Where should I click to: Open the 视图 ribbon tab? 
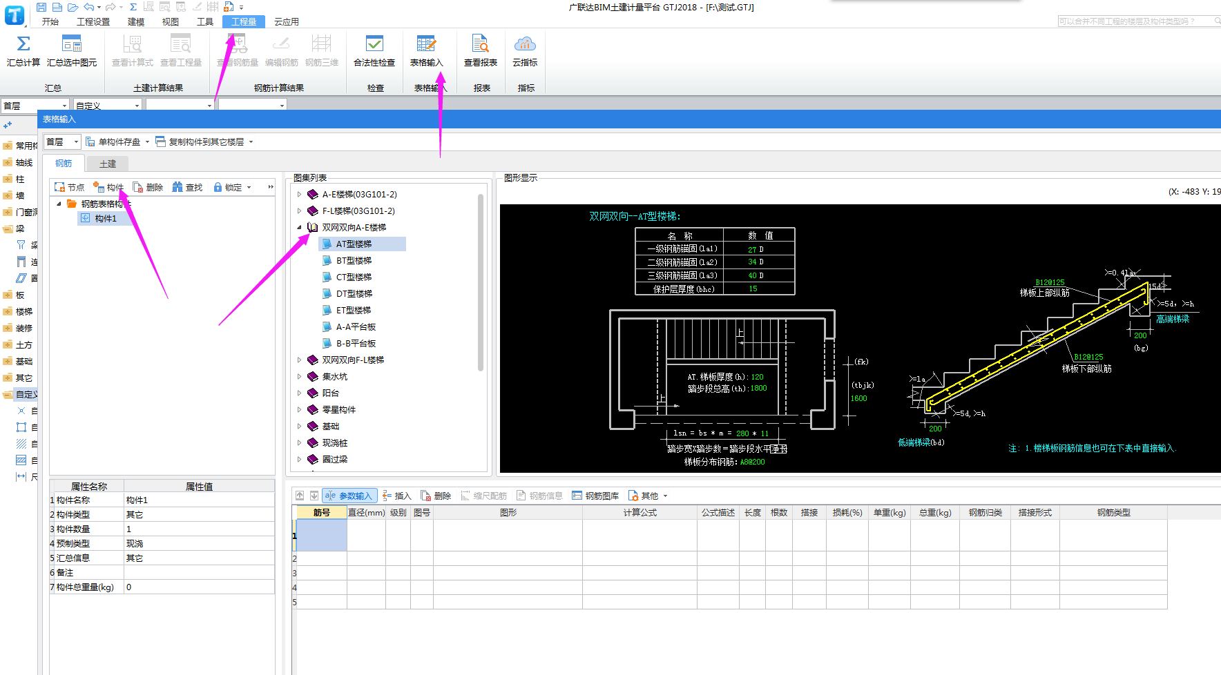[x=171, y=22]
